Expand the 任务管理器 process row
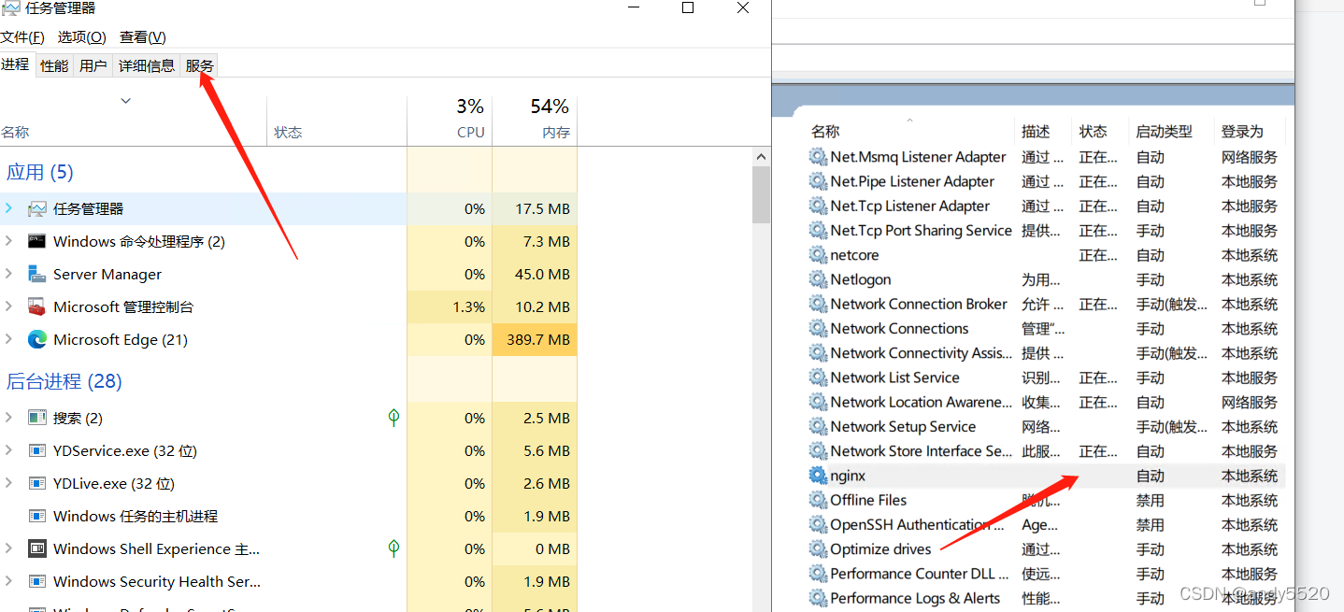The width and height of the screenshot is (1344, 612). 9,209
